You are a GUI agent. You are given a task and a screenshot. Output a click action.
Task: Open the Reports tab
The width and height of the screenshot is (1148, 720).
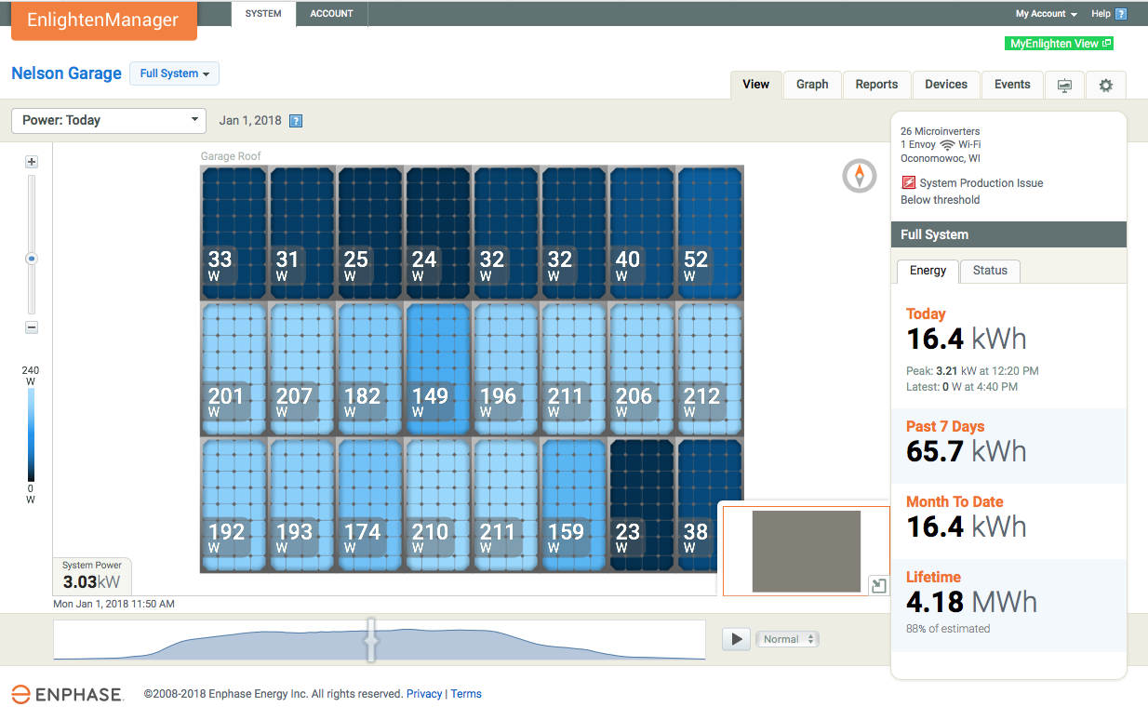876,85
